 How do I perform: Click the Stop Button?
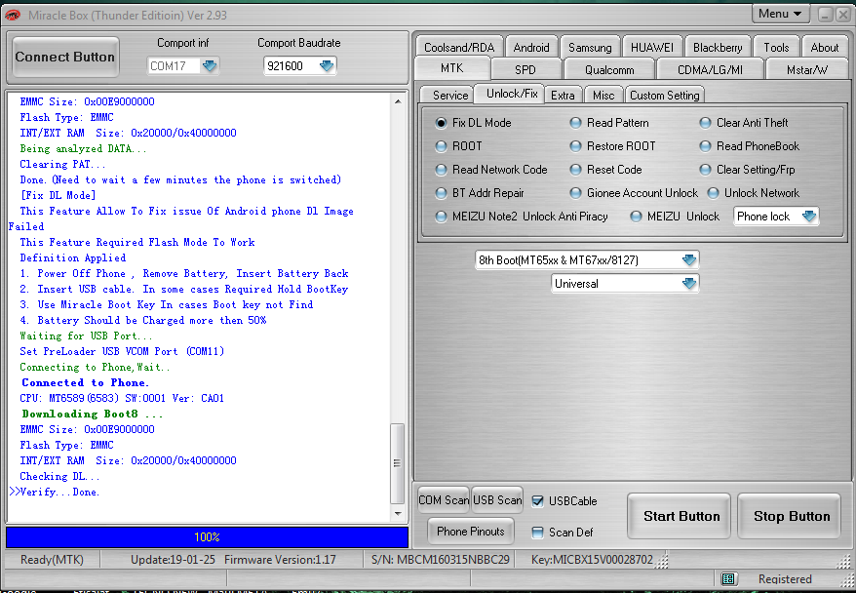coord(789,516)
